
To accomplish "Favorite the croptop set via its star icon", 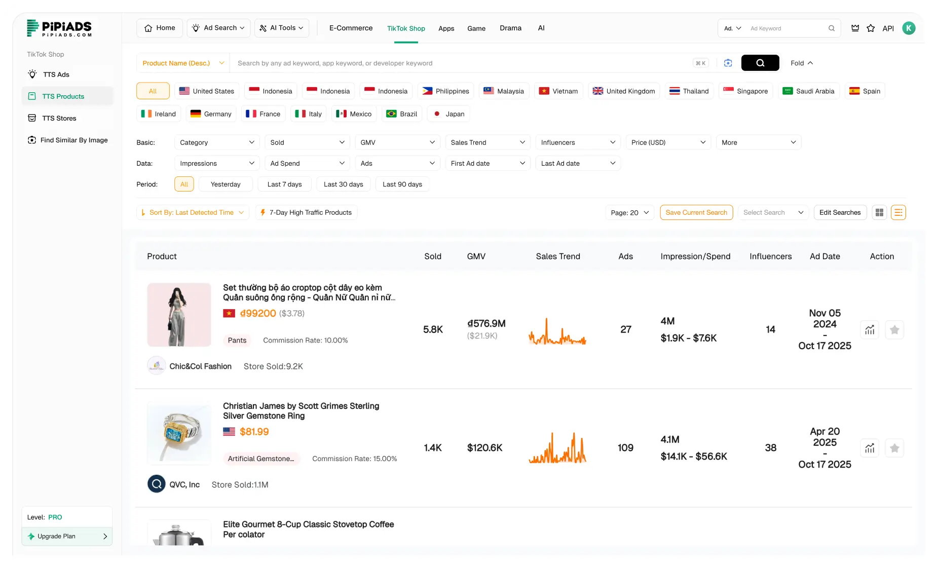I will click(x=894, y=329).
